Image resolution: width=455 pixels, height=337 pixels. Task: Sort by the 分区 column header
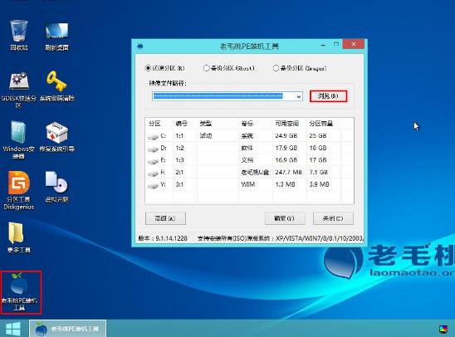click(x=154, y=124)
